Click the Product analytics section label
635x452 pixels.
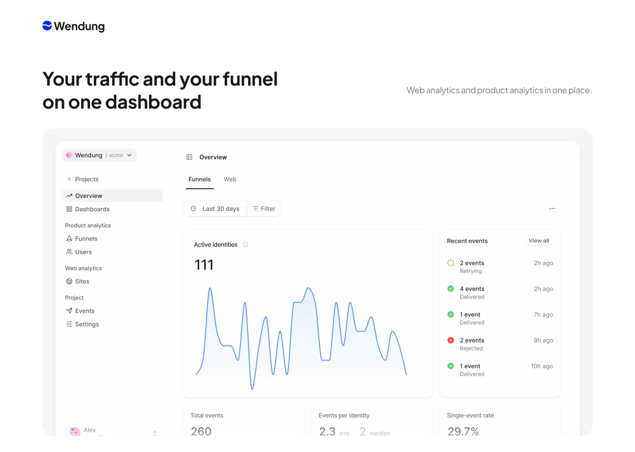[x=88, y=226]
